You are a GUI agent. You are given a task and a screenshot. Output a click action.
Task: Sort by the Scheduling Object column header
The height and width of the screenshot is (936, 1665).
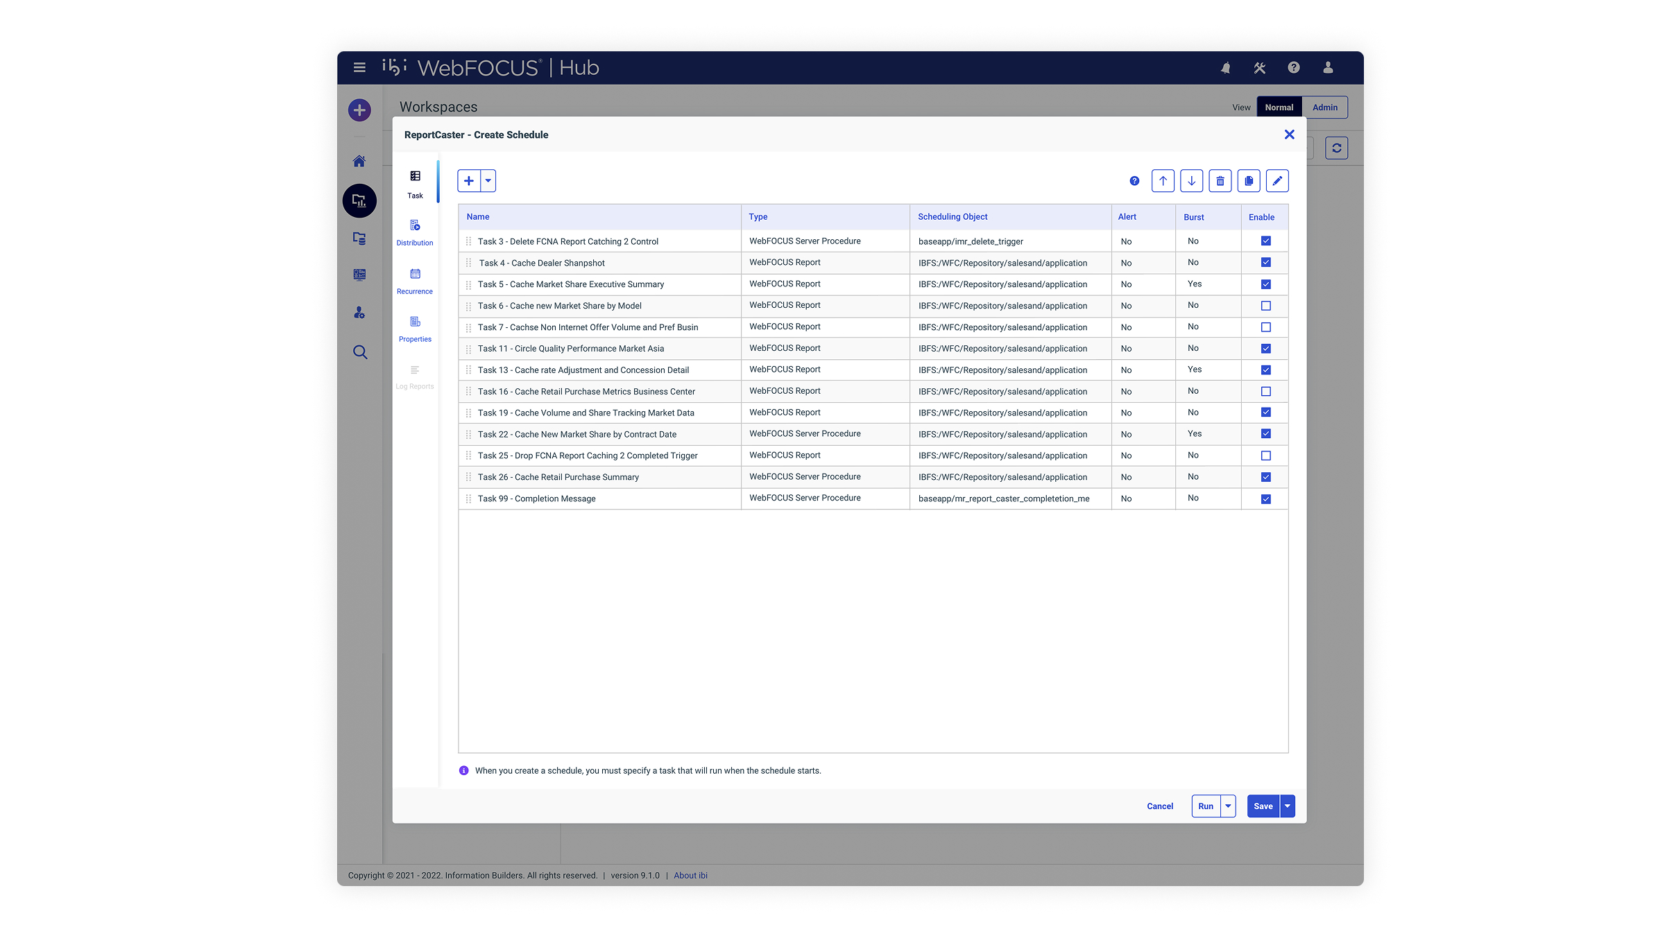(x=953, y=217)
